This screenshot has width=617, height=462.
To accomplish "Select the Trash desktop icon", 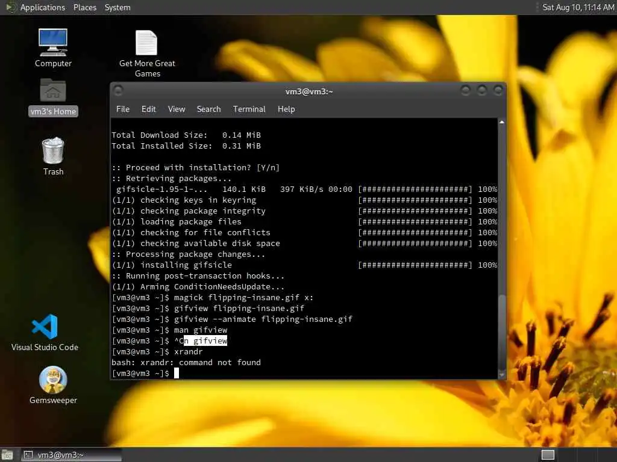I will pos(53,156).
